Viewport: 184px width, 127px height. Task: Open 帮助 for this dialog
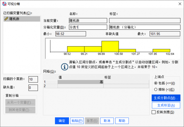click(x=122, y=121)
